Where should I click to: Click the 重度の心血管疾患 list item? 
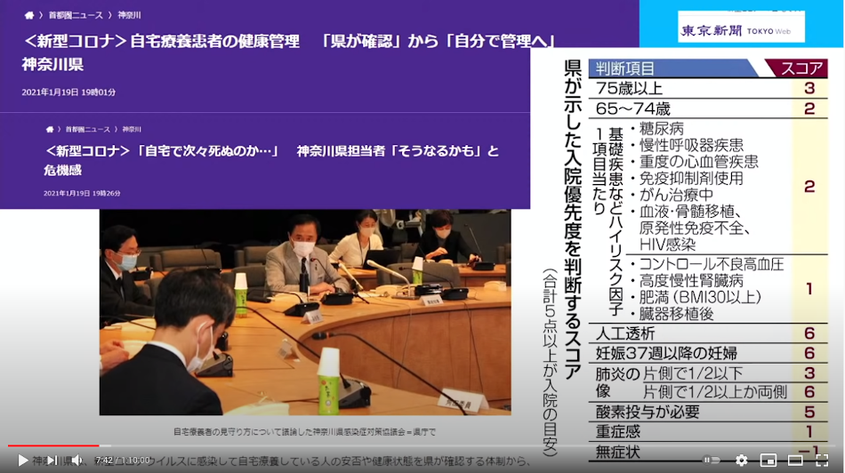(694, 162)
